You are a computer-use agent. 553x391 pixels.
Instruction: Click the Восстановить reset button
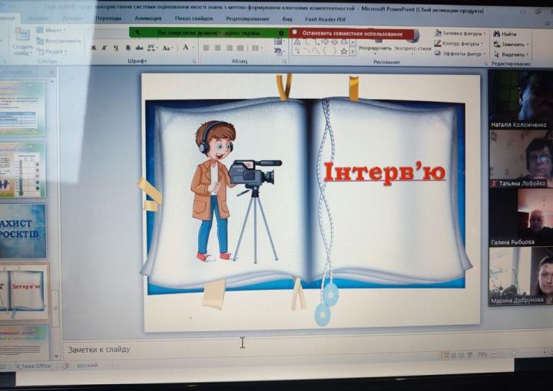[x=60, y=41]
